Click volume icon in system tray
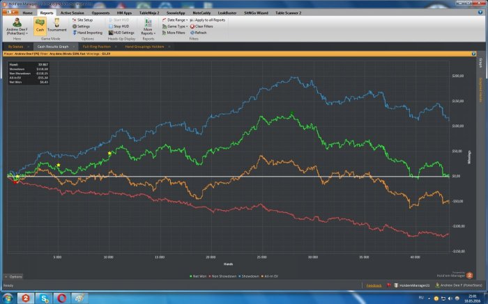Screen dimensions: 488x304 point(450,298)
